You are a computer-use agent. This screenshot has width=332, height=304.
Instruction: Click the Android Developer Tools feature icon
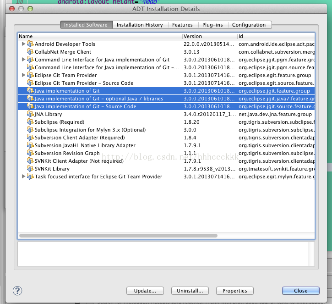click(30, 44)
